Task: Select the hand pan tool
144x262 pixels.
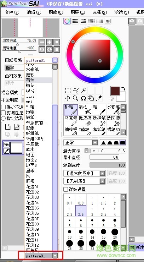Action: coord(91,98)
